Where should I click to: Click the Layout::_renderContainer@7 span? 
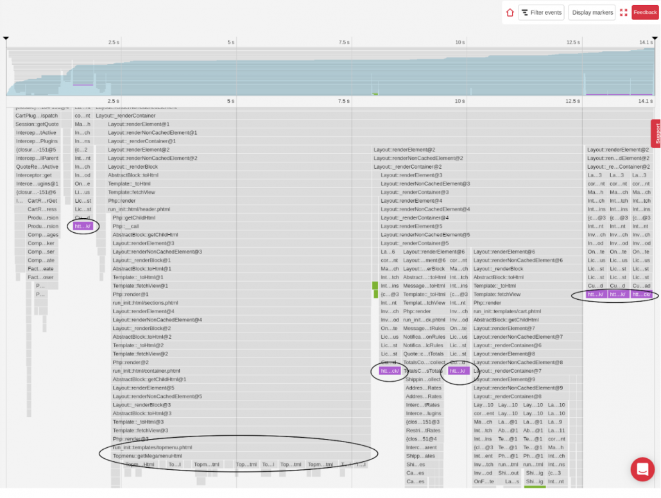tap(507, 371)
